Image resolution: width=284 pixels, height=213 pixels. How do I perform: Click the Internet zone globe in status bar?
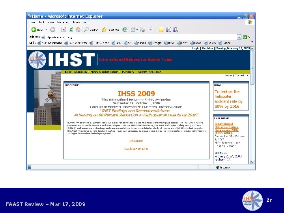[218, 167]
